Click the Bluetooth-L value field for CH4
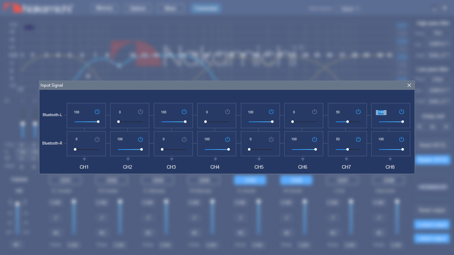454x255 pixels. coord(207,112)
